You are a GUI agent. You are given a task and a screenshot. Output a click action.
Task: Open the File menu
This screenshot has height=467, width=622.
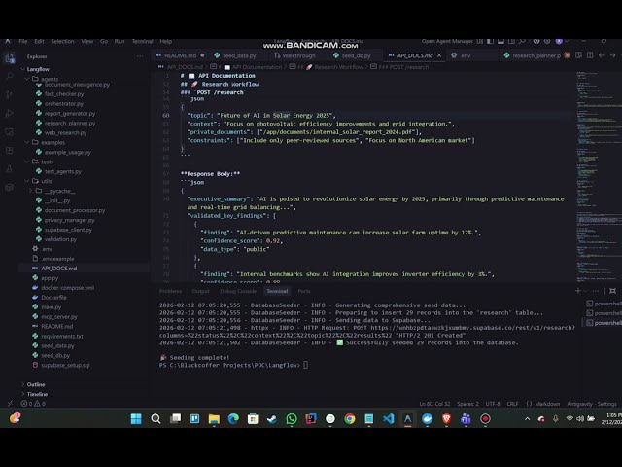pyautogui.click(x=23, y=41)
